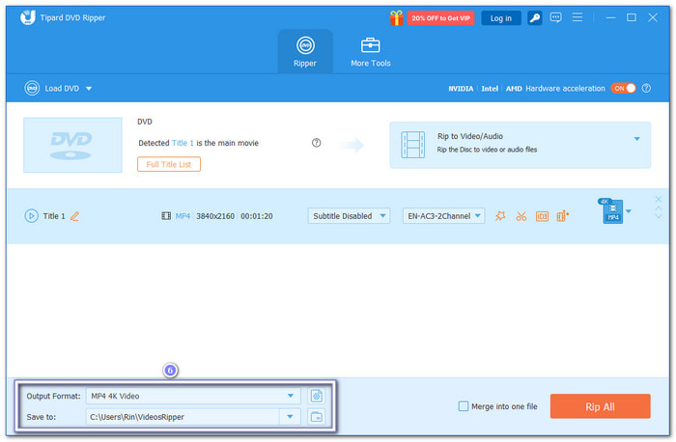Browse output folder icon
Image resolution: width=676 pixels, height=442 pixels.
point(317,417)
